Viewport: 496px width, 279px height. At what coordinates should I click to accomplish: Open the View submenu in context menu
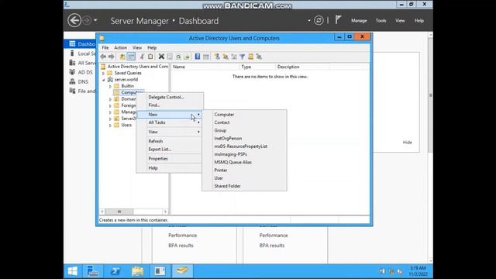[169, 132]
